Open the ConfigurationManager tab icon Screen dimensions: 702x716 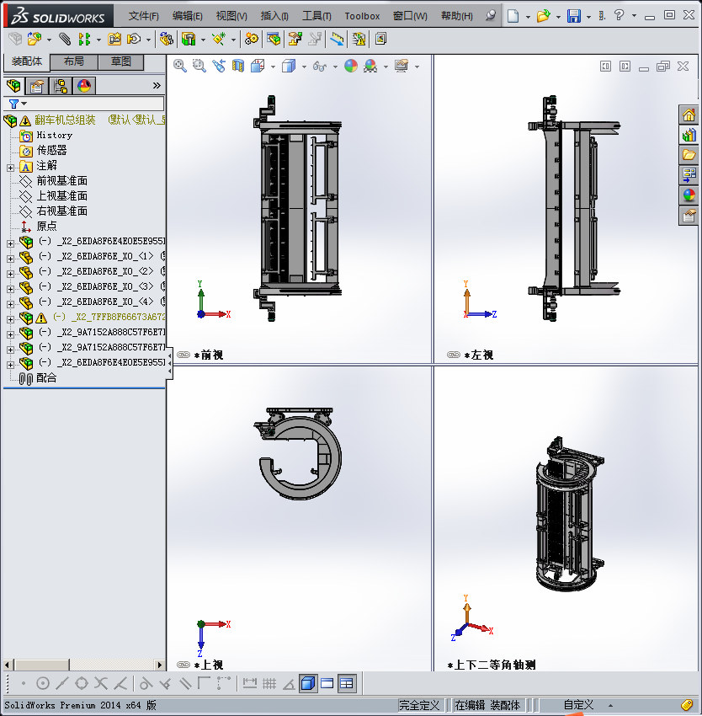click(x=61, y=86)
